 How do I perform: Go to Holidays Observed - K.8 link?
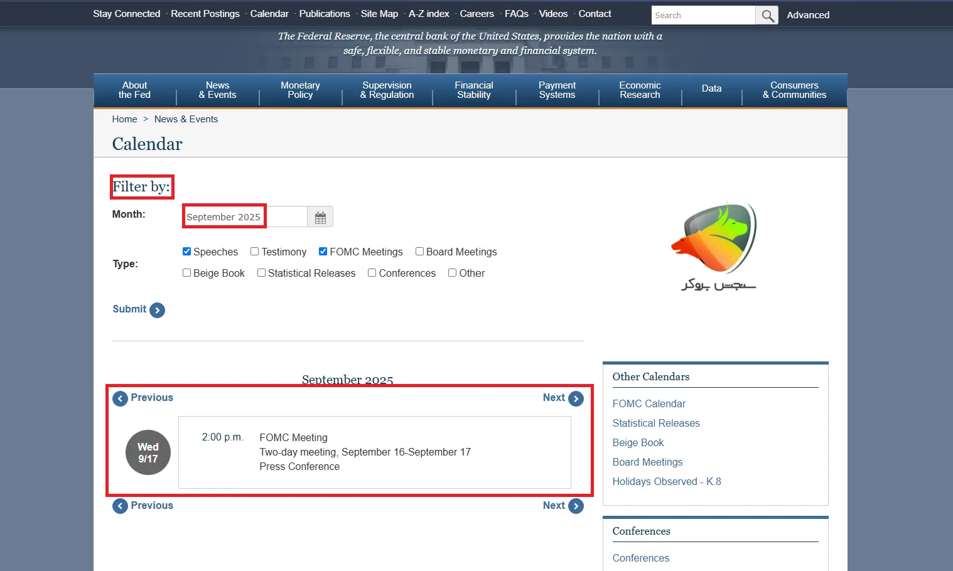coord(666,482)
